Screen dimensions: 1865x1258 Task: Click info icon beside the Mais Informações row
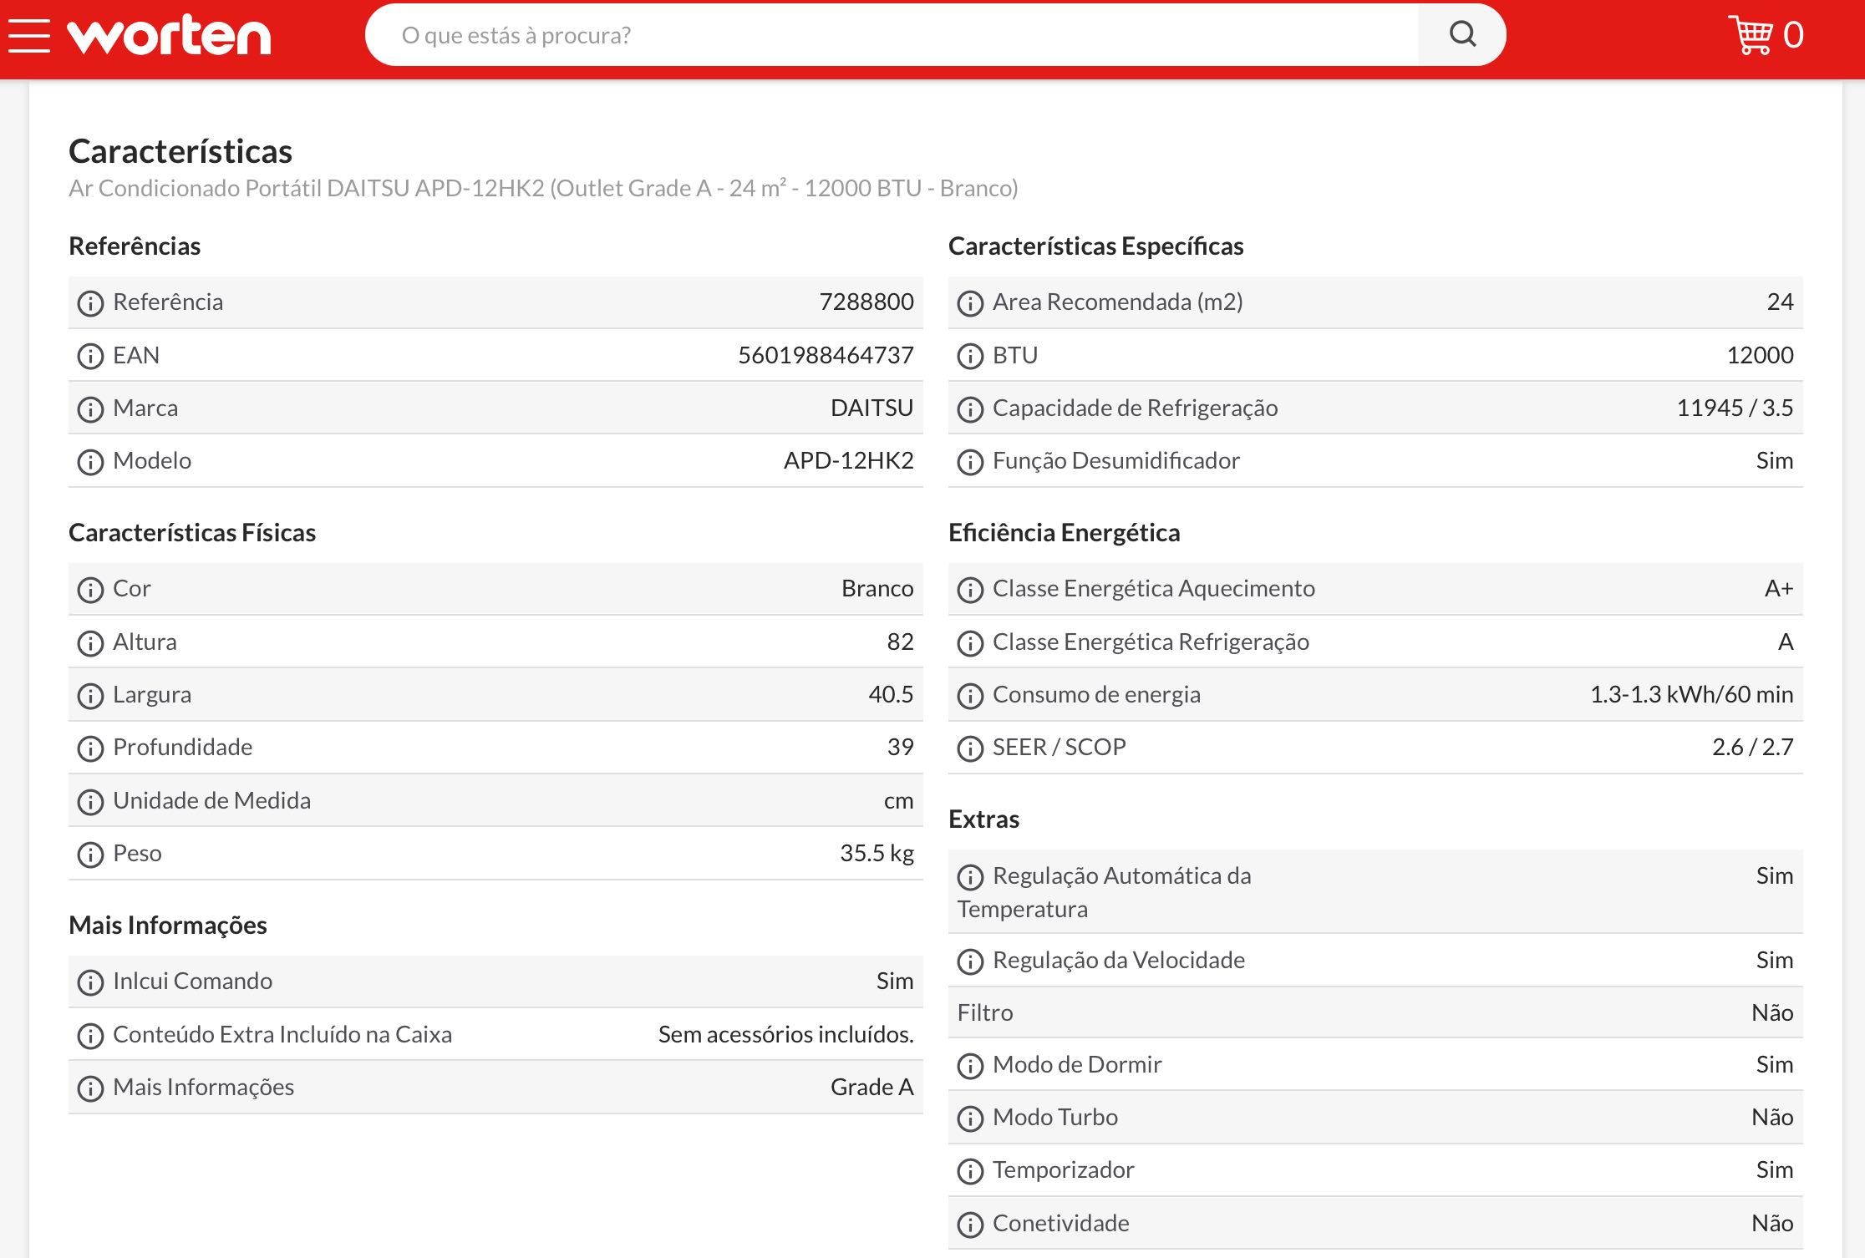[x=90, y=1088]
